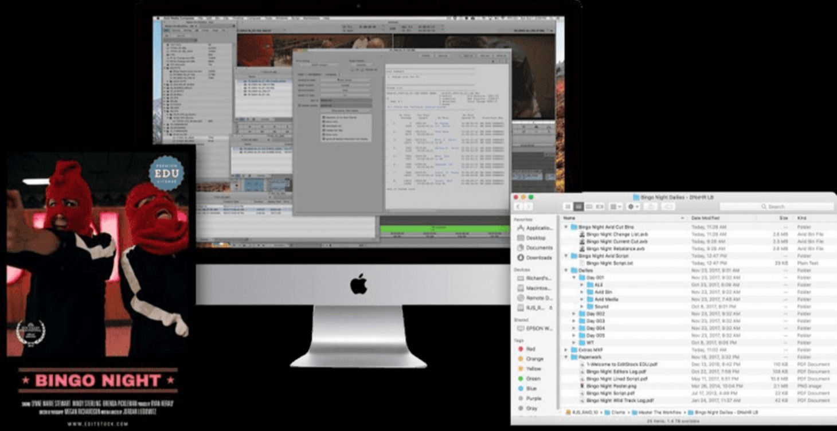Select the WT folder row

coord(698,343)
